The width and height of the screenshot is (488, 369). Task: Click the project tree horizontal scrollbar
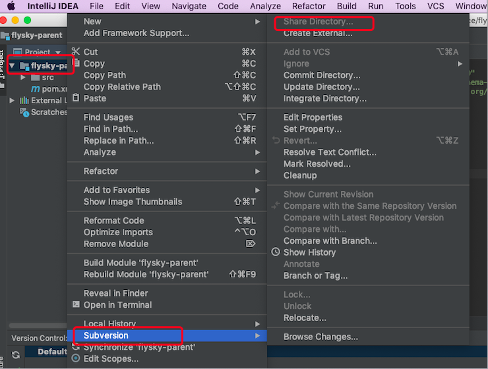coord(38,326)
